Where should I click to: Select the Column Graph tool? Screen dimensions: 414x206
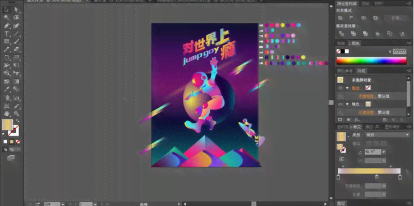[16, 98]
